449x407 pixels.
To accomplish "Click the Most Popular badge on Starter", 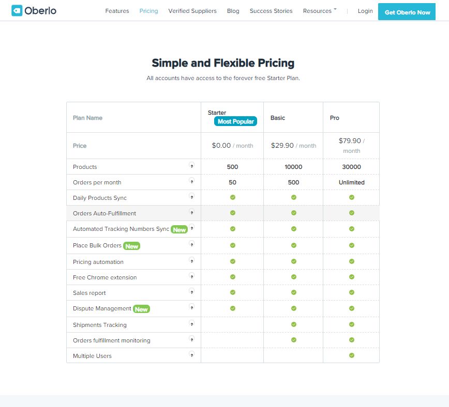I will click(236, 121).
